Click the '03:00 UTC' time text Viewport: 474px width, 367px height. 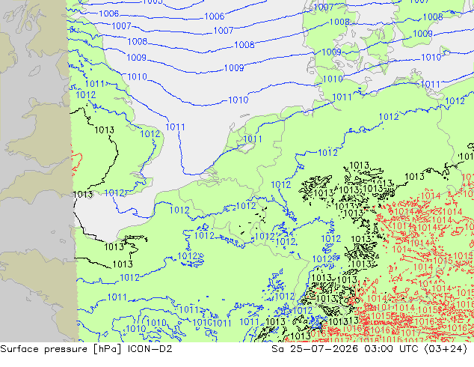tap(391, 349)
